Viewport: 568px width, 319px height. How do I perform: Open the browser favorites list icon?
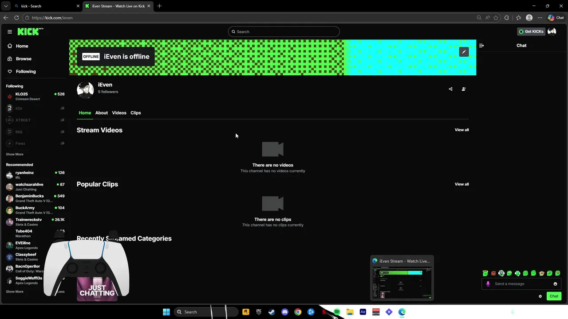click(518, 18)
